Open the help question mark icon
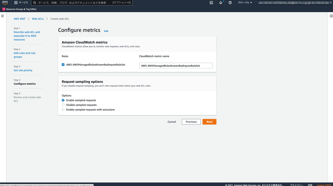Viewport: 333px width, 186px height. (230, 2)
